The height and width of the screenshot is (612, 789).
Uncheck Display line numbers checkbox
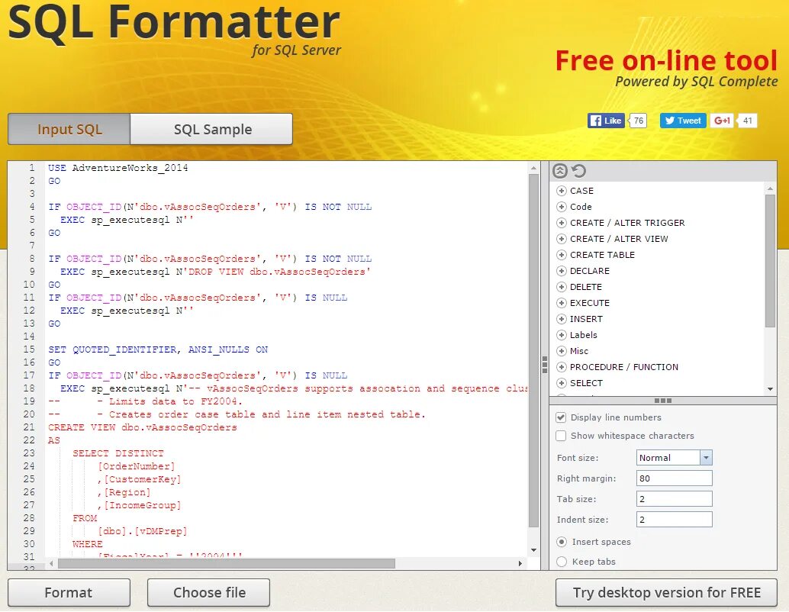[561, 417]
